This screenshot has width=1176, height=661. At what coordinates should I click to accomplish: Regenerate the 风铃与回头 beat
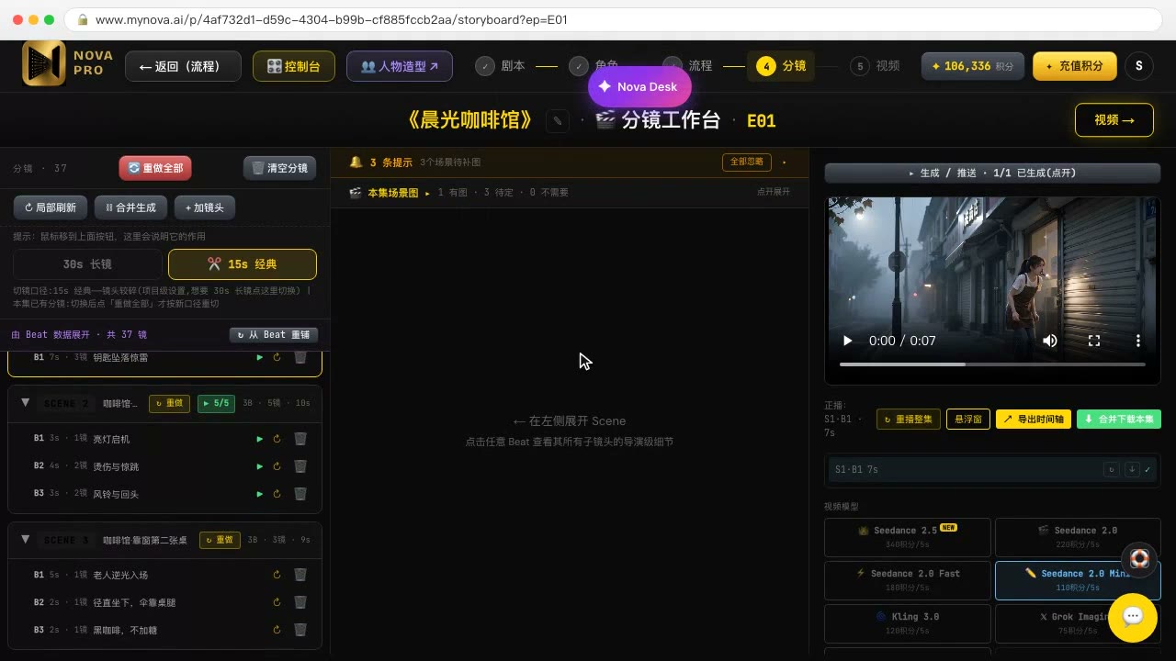click(x=277, y=494)
